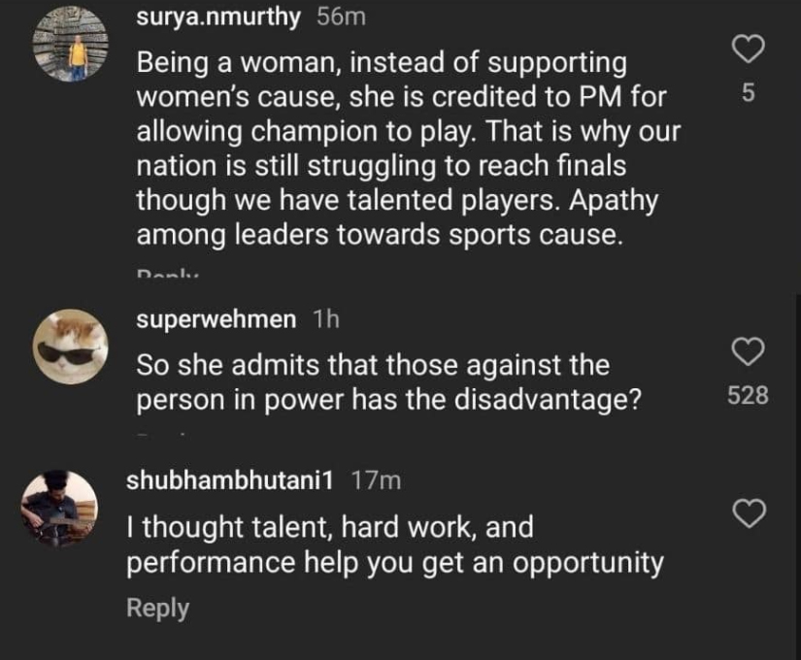Like surya.nmurthy's comment with the heart
The image size is (801, 660).
(747, 48)
